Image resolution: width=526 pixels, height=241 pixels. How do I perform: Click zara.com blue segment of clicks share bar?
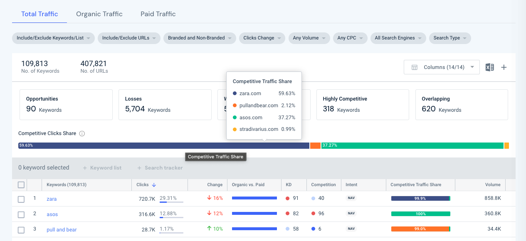pos(164,145)
